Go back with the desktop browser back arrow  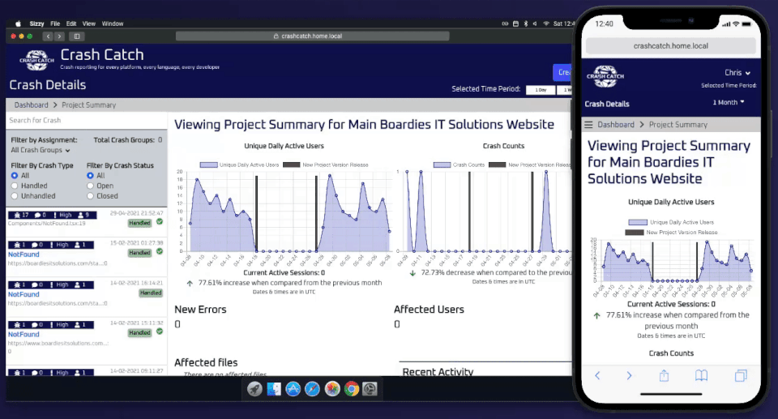[48, 36]
